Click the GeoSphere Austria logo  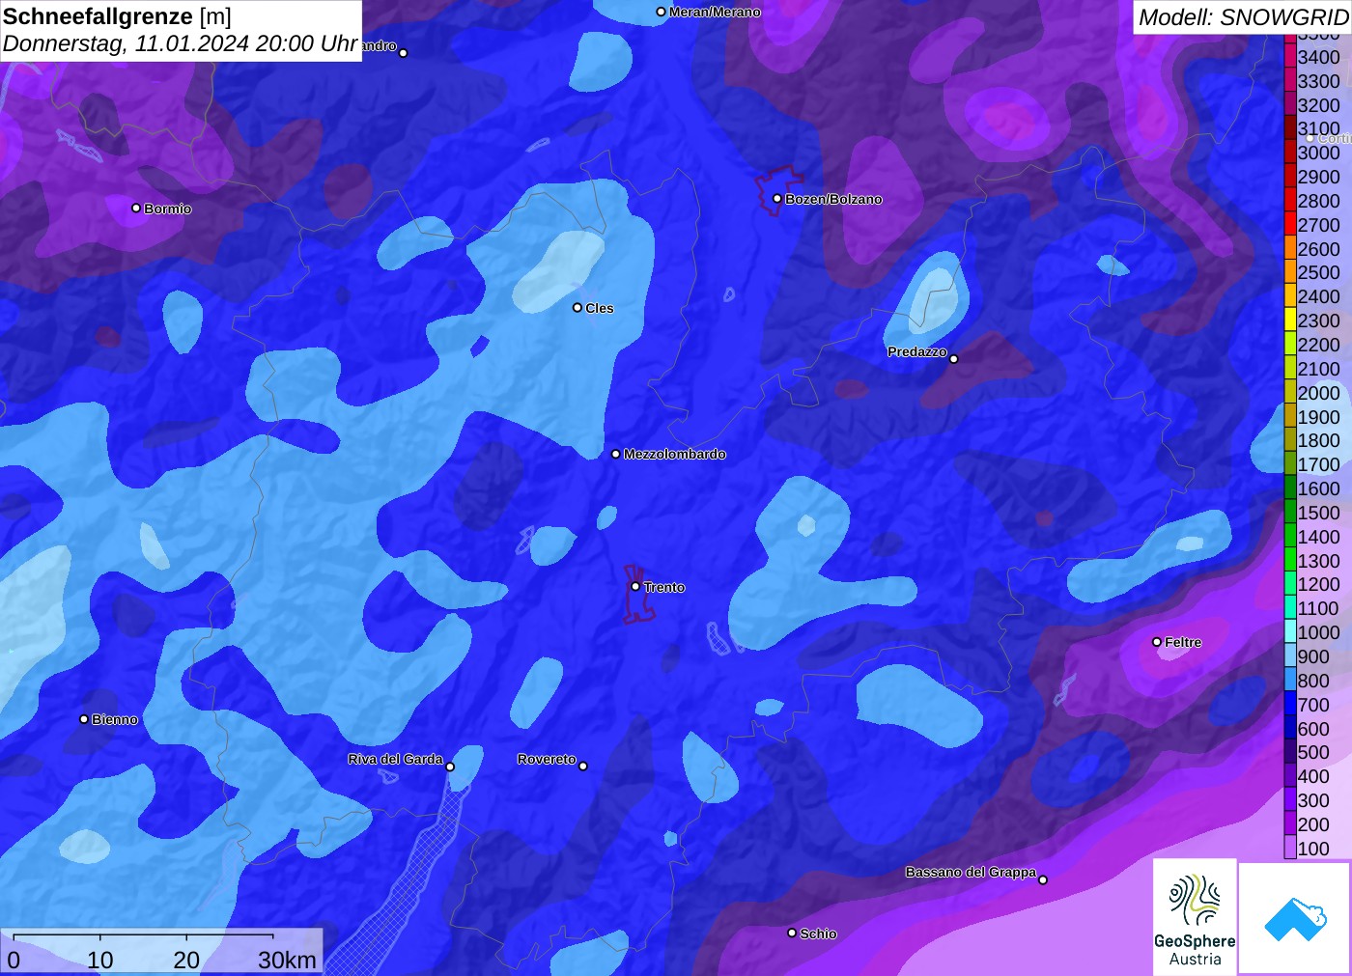(x=1195, y=916)
